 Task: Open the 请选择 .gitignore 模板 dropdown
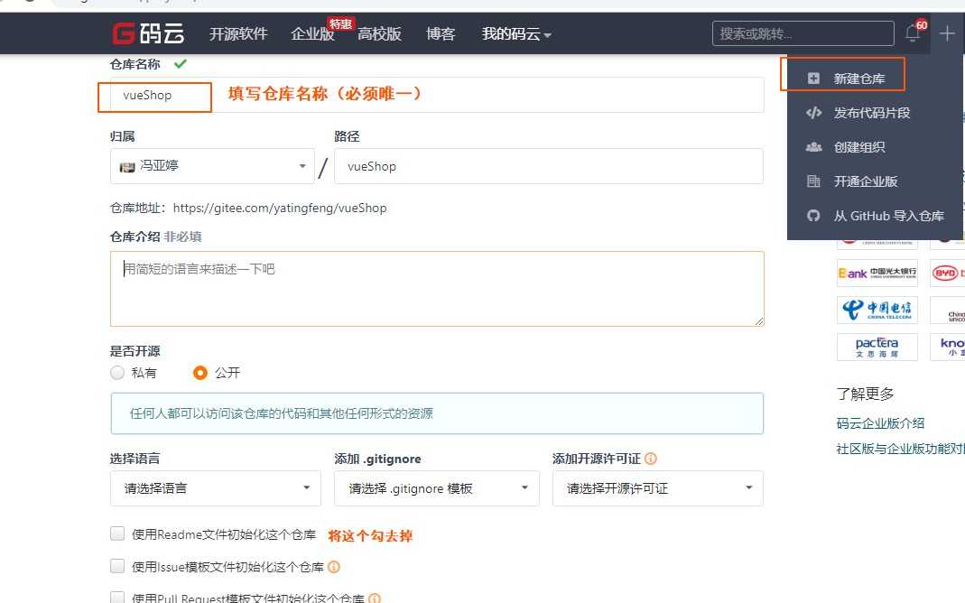click(x=436, y=487)
